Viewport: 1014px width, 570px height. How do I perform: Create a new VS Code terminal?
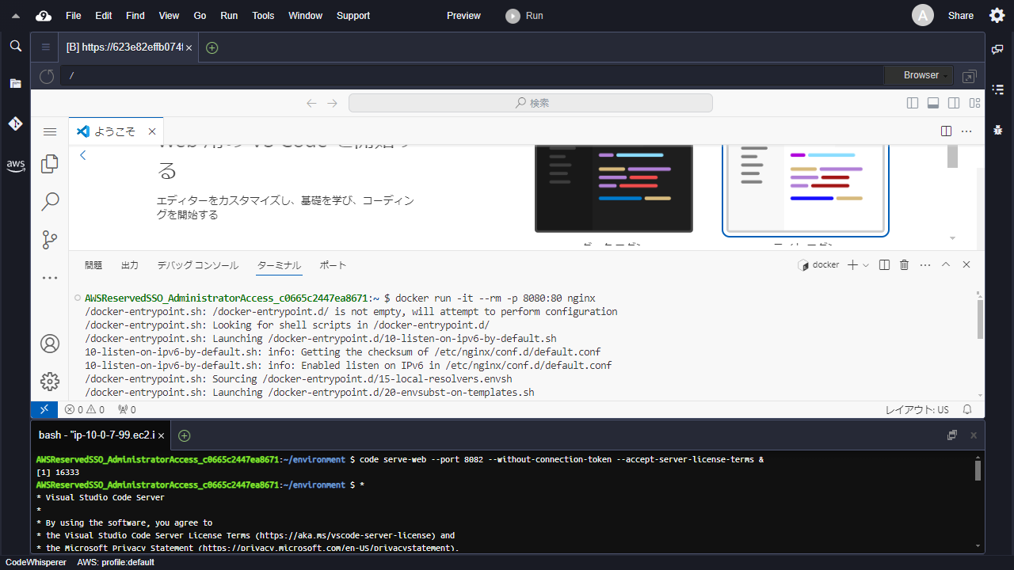[x=852, y=265]
